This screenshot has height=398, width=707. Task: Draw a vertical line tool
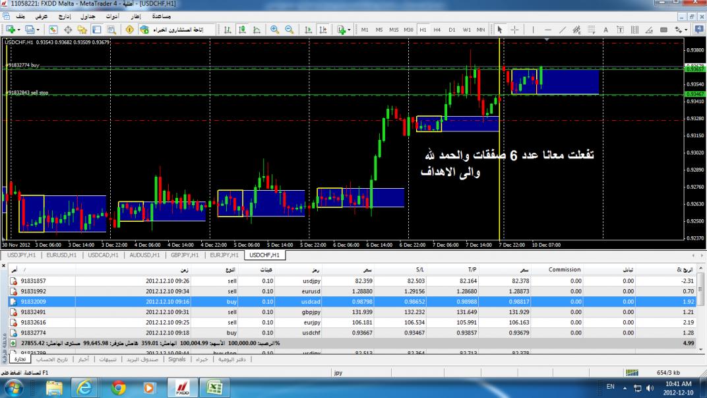[x=533, y=30]
